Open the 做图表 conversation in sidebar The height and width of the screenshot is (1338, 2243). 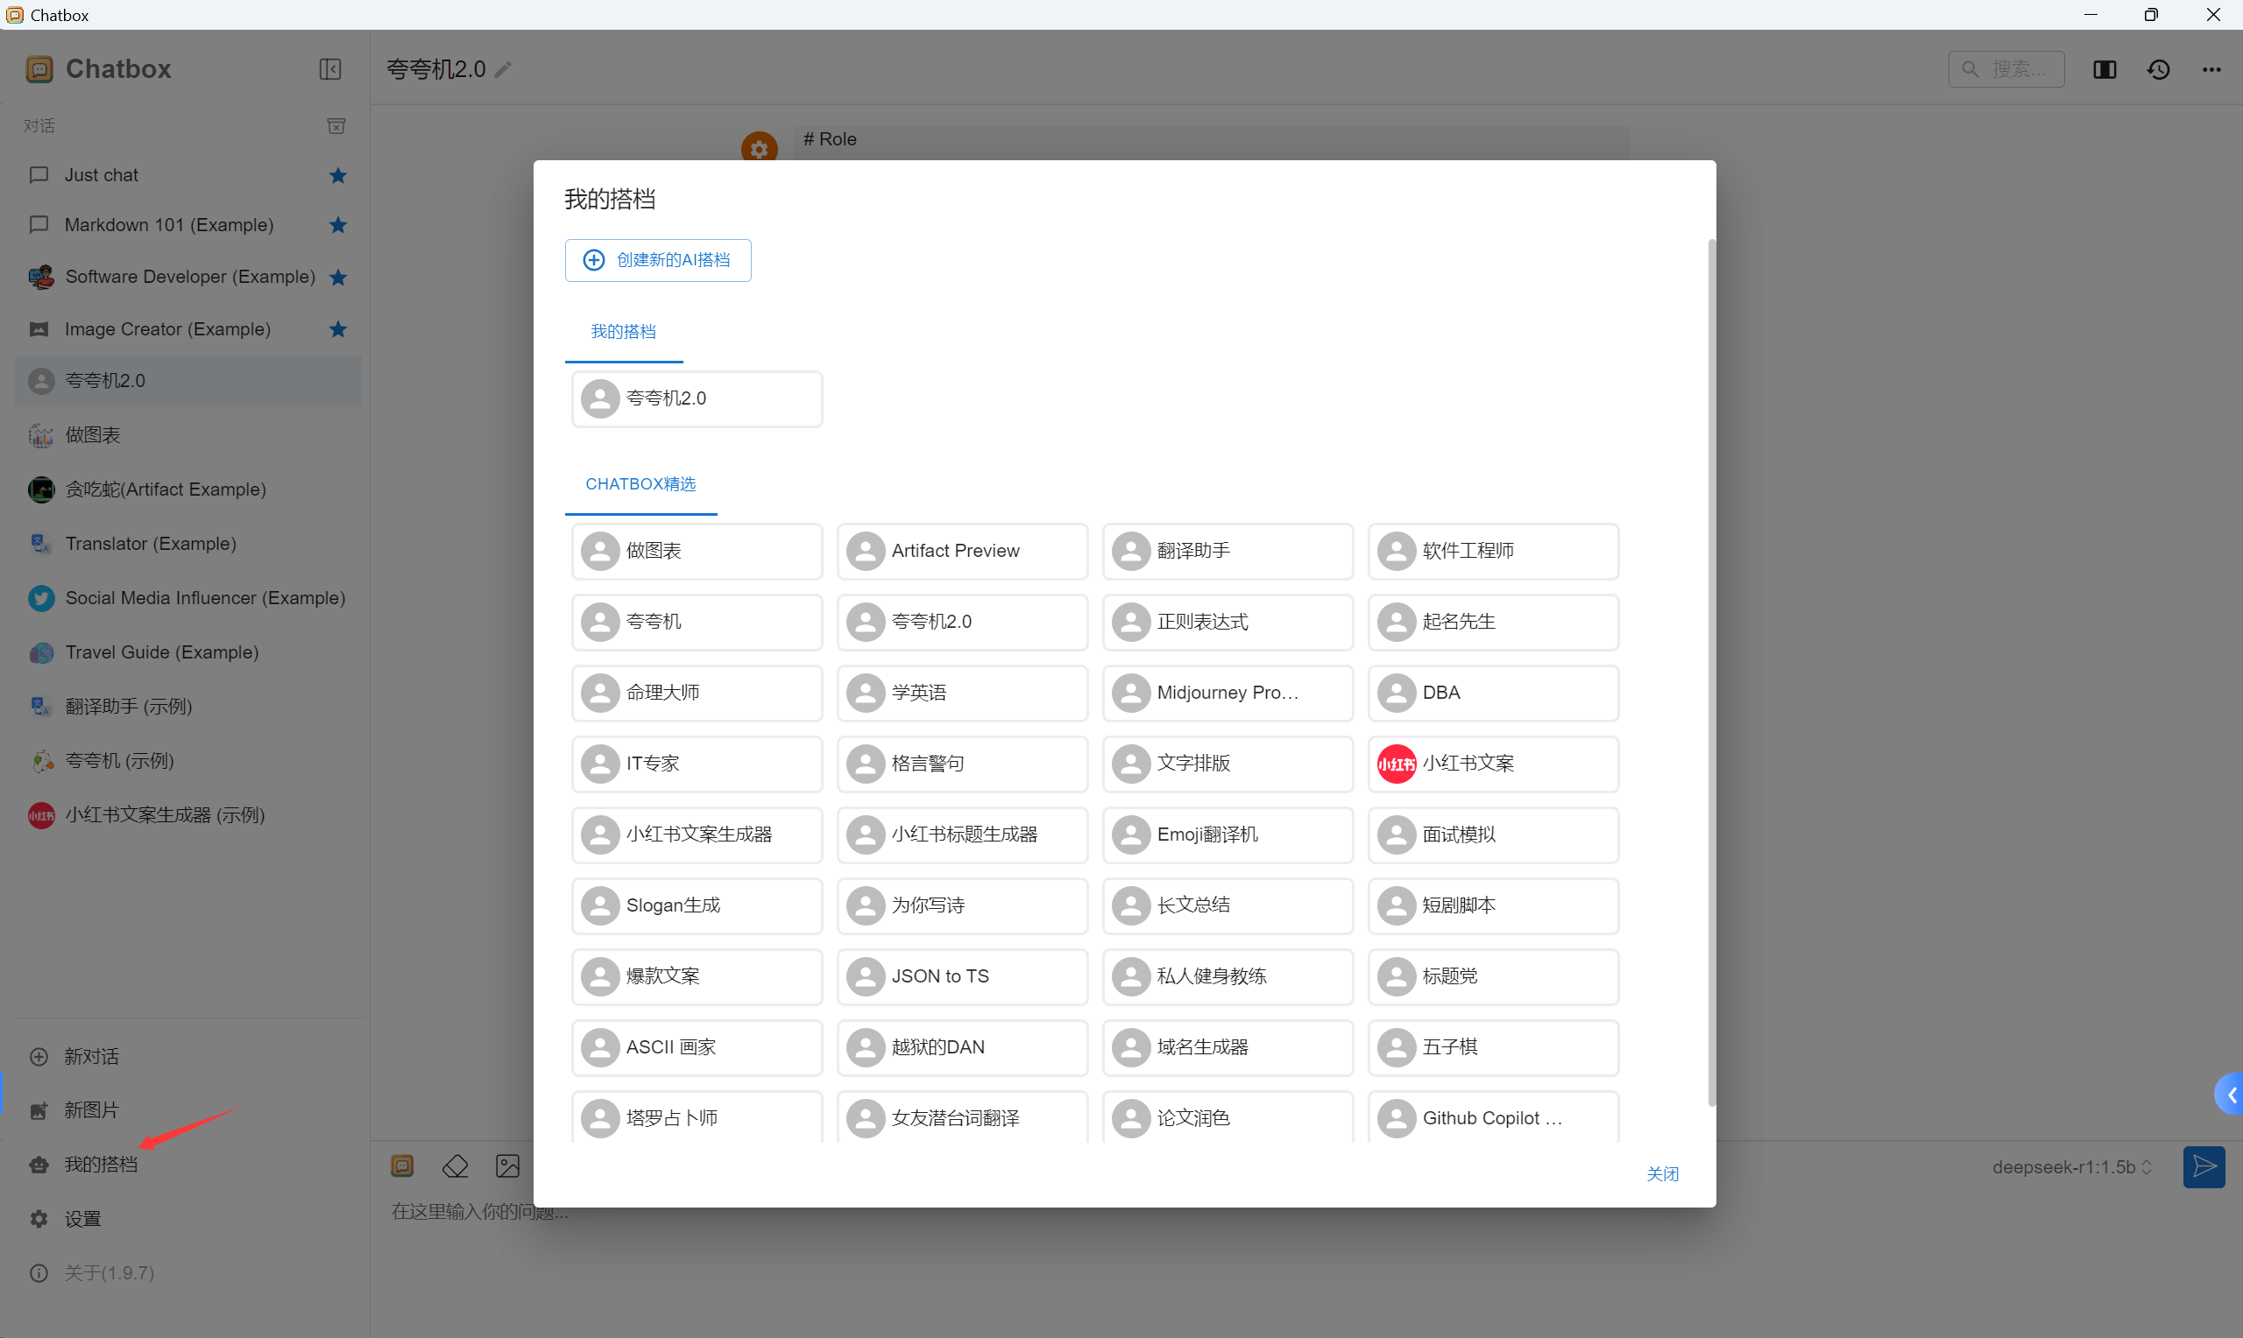(x=188, y=435)
